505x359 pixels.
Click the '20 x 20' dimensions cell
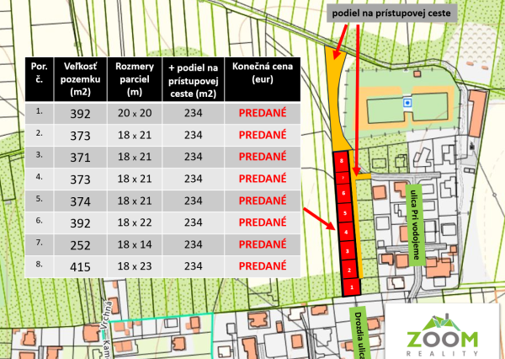pos(135,110)
